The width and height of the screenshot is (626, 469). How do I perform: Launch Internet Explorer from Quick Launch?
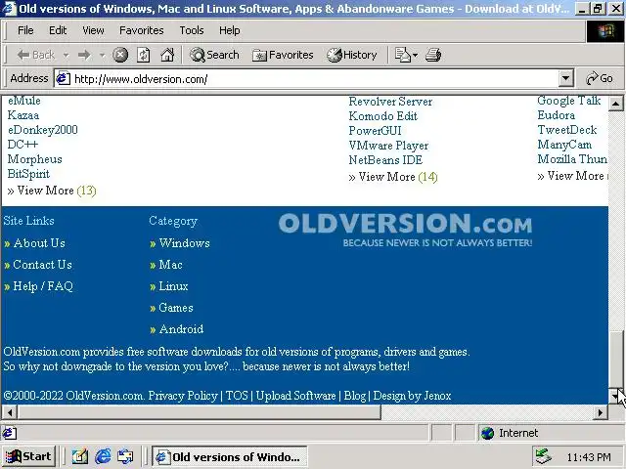point(103,456)
